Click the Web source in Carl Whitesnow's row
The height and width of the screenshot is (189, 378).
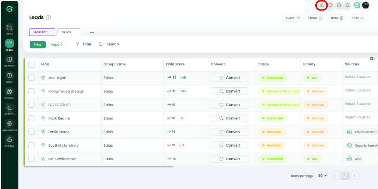[355, 159]
